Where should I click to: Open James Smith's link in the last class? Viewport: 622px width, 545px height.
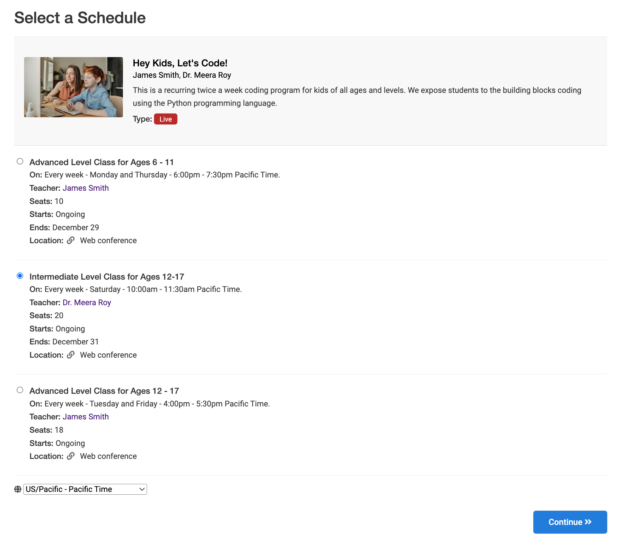86,417
